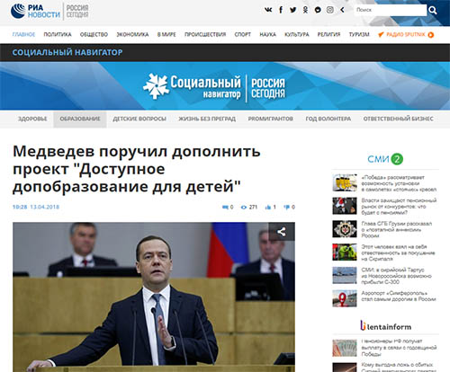Open the Instagram icon in header
450x372 pixels.
[330, 10]
